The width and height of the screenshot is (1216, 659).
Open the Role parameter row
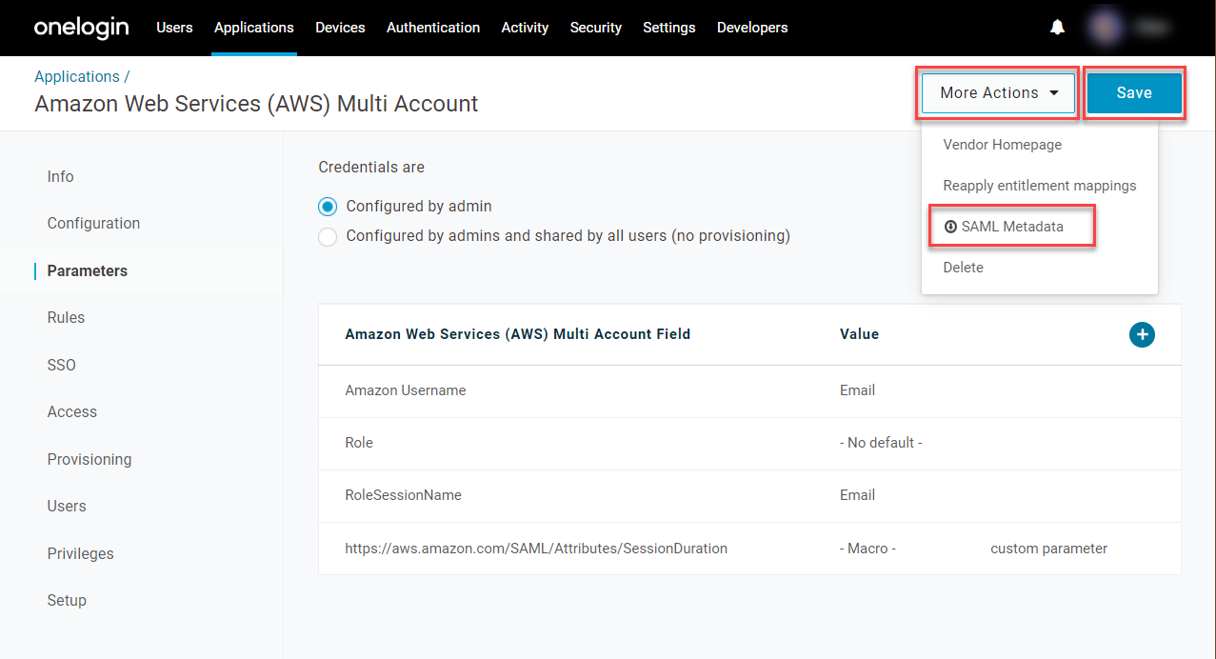pos(749,443)
